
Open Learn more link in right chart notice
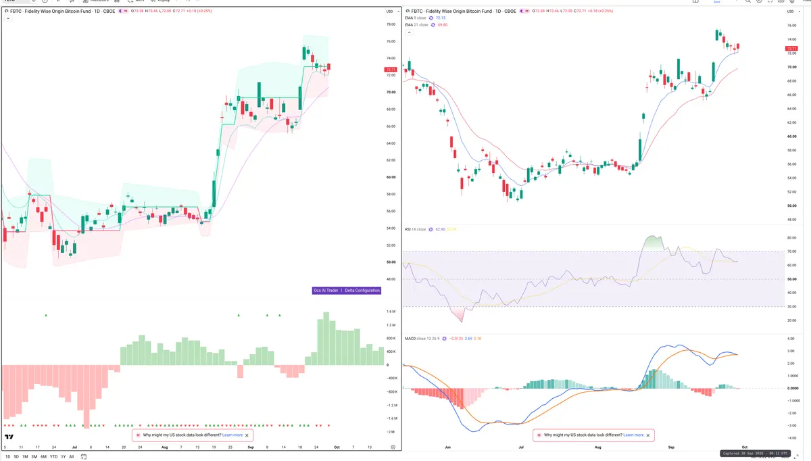point(633,435)
